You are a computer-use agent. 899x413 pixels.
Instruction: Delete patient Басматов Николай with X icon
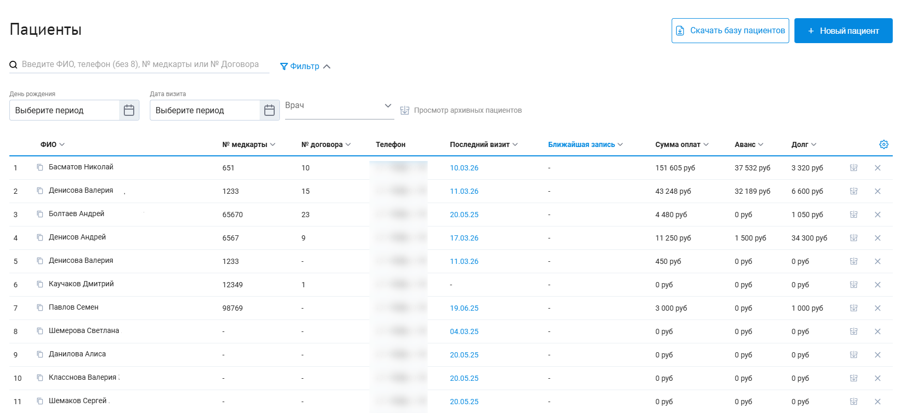click(878, 168)
